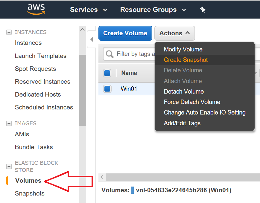Collapse the navigation pane with left triangle
The image size is (260, 203).
click(x=92, y=39)
